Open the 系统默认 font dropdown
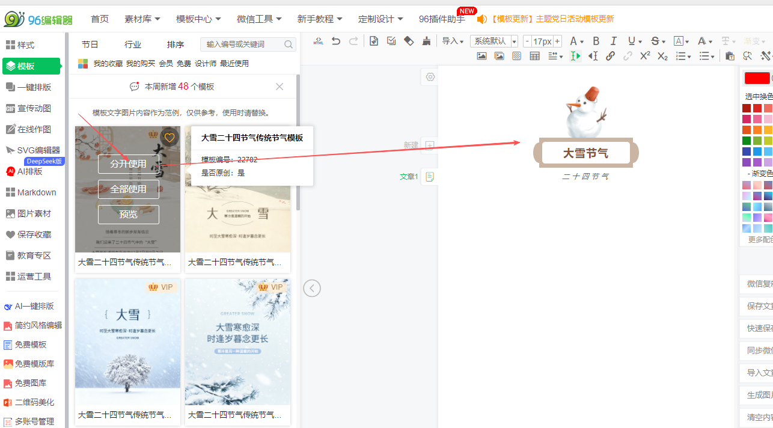This screenshot has width=773, height=428. [494, 41]
